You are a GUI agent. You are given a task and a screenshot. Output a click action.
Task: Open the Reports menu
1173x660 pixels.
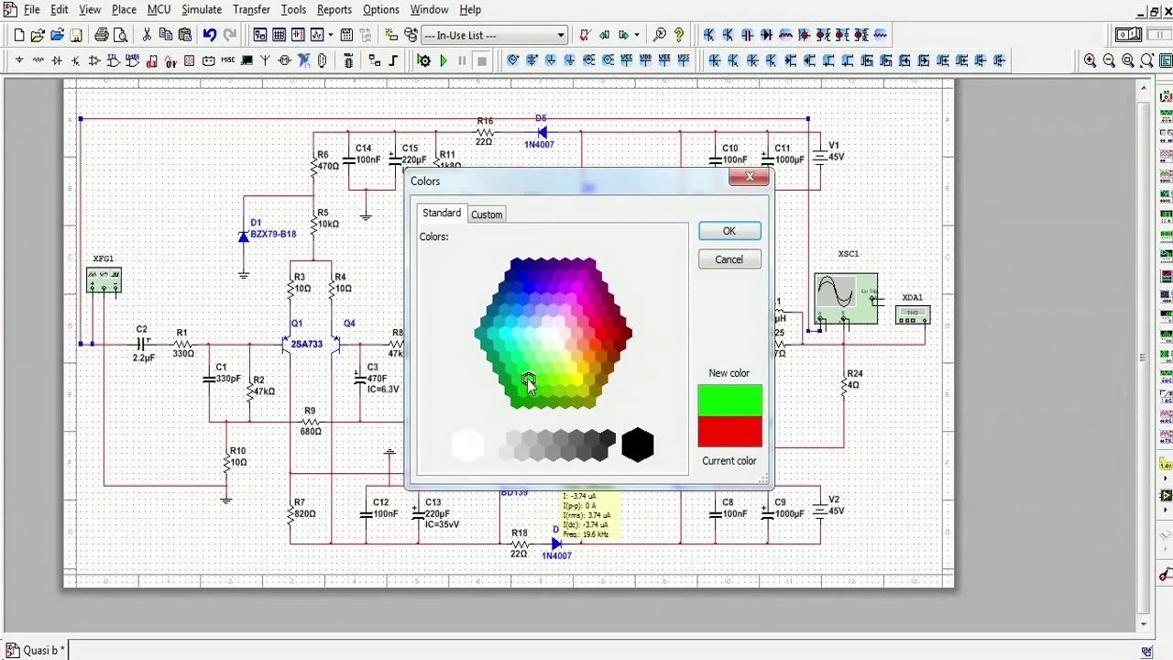pos(334,9)
